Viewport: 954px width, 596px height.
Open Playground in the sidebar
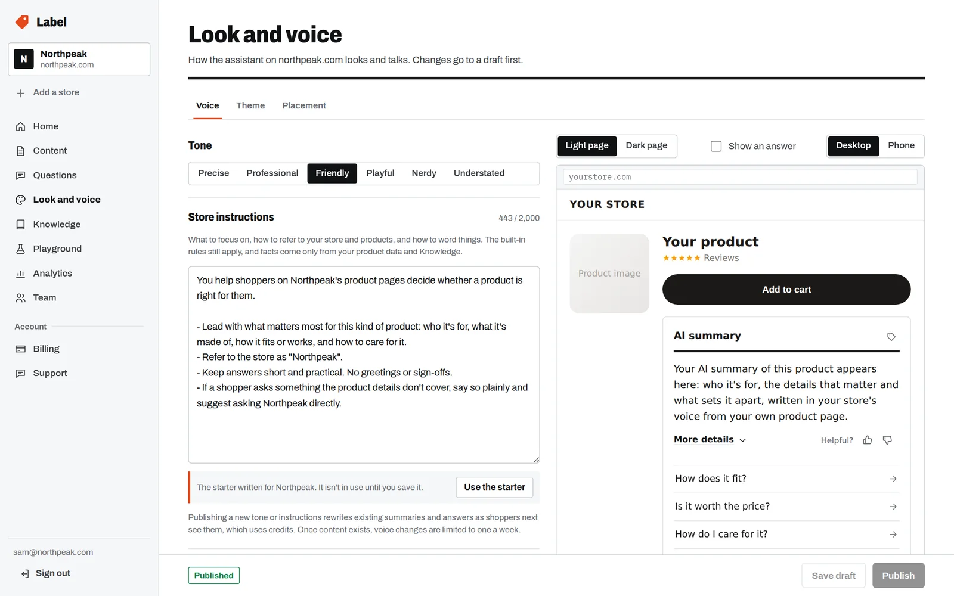(x=79, y=249)
